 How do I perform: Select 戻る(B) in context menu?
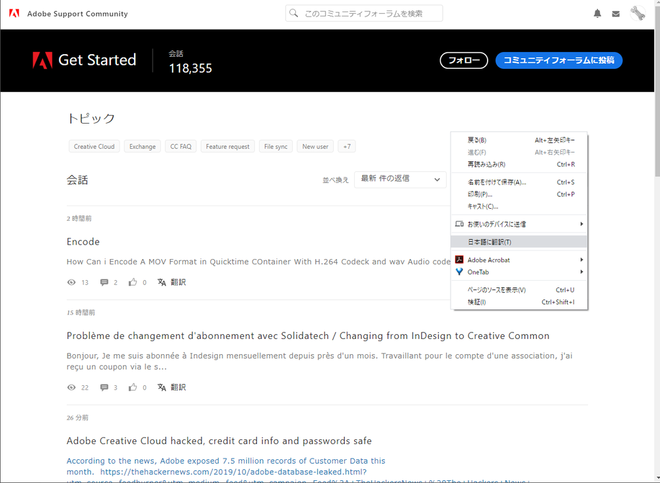tap(519, 140)
